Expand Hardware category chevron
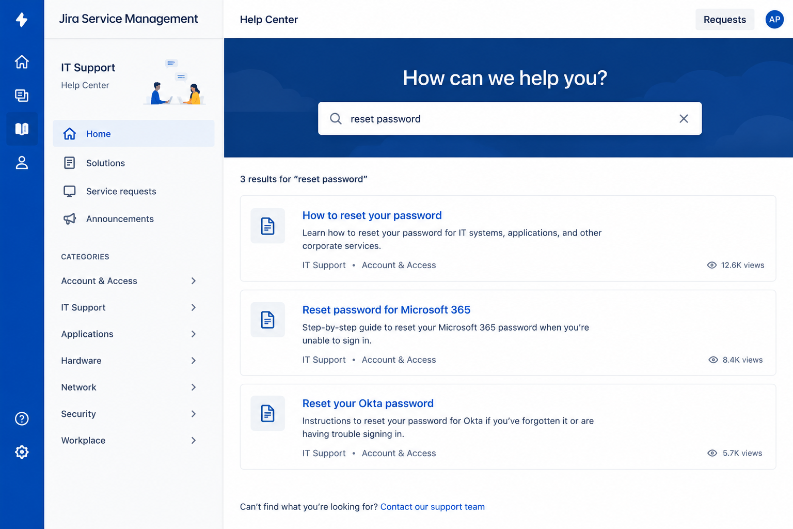Screen dimensions: 793x529 pyautogui.click(x=194, y=361)
